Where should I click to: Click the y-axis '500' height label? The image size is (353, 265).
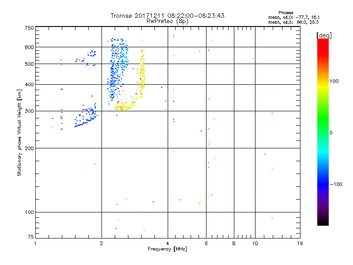[x=29, y=64]
